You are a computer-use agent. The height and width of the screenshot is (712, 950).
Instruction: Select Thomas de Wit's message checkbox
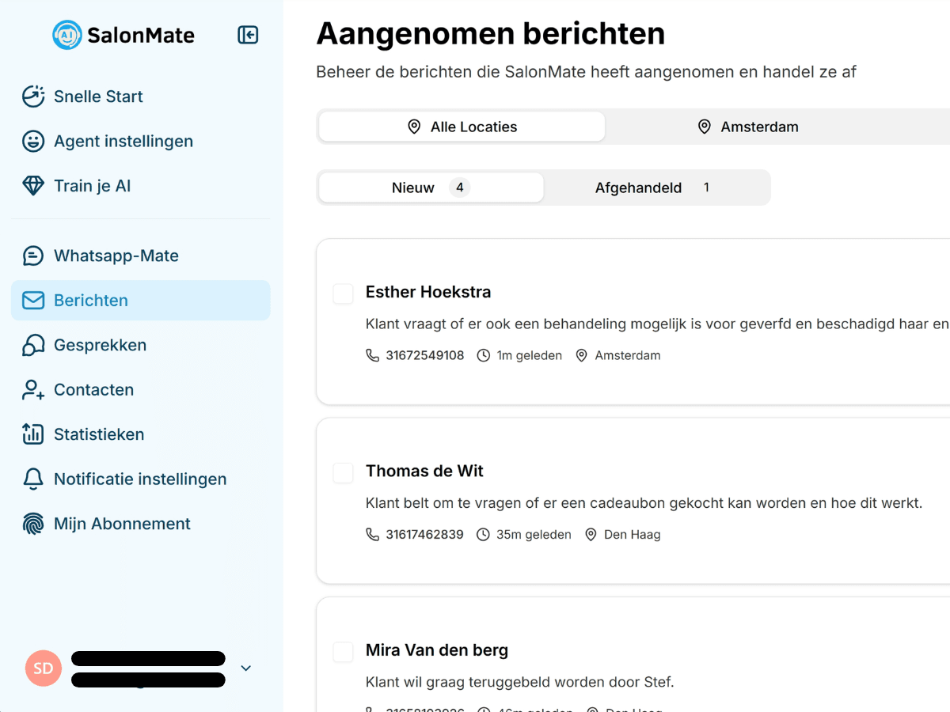click(x=343, y=472)
